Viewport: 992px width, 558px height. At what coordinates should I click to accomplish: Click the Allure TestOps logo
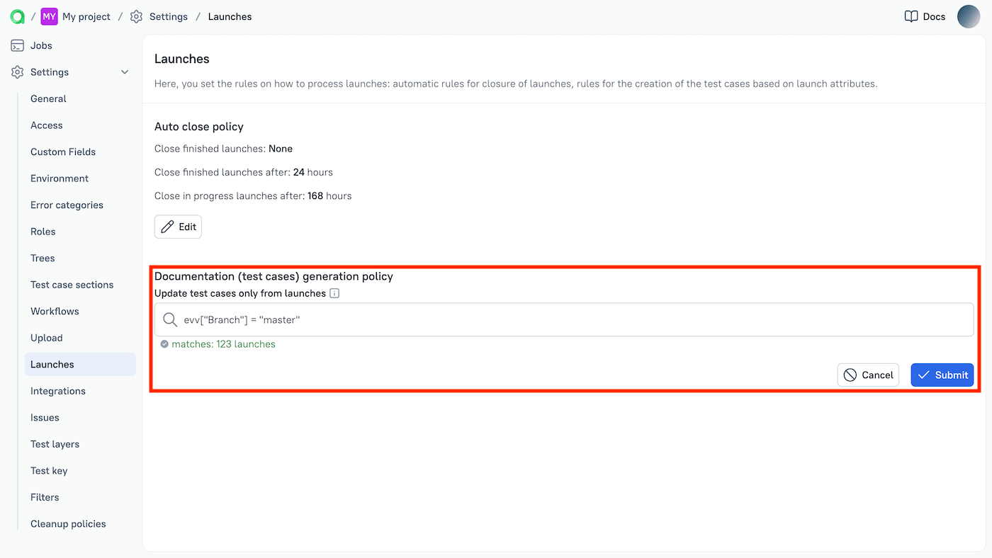pos(16,16)
